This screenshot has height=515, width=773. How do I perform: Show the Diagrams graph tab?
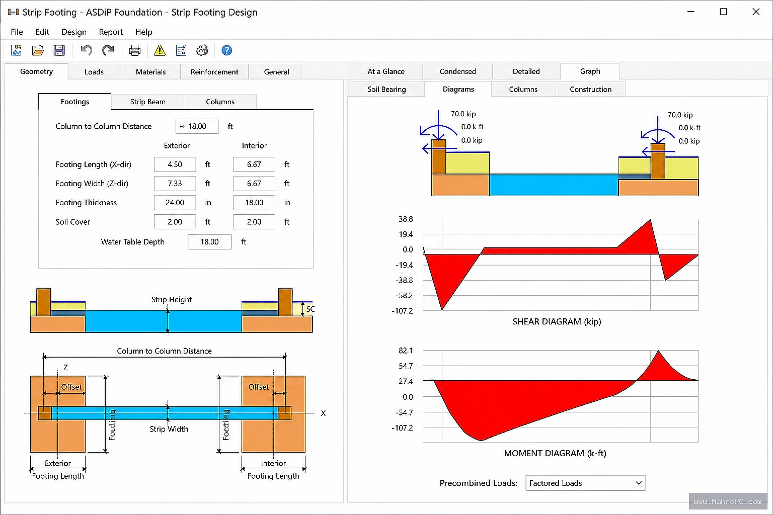coord(458,89)
